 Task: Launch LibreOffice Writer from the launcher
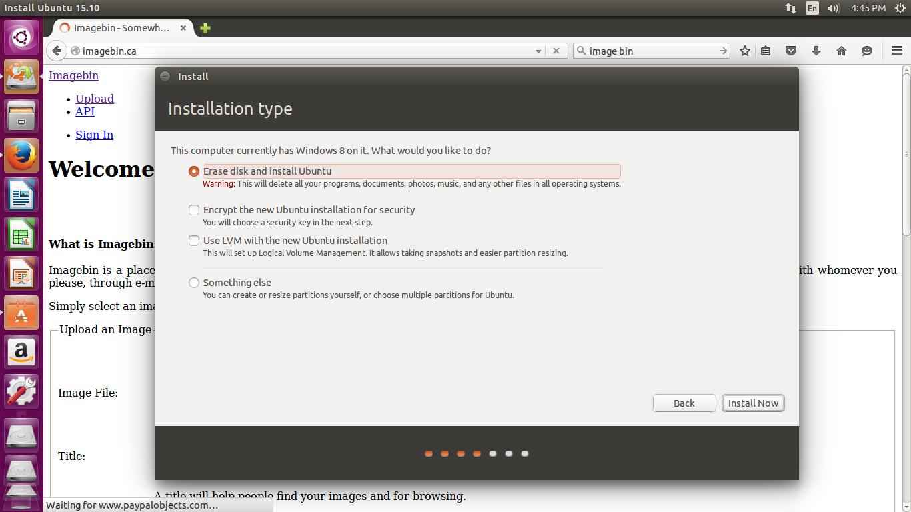[21, 195]
